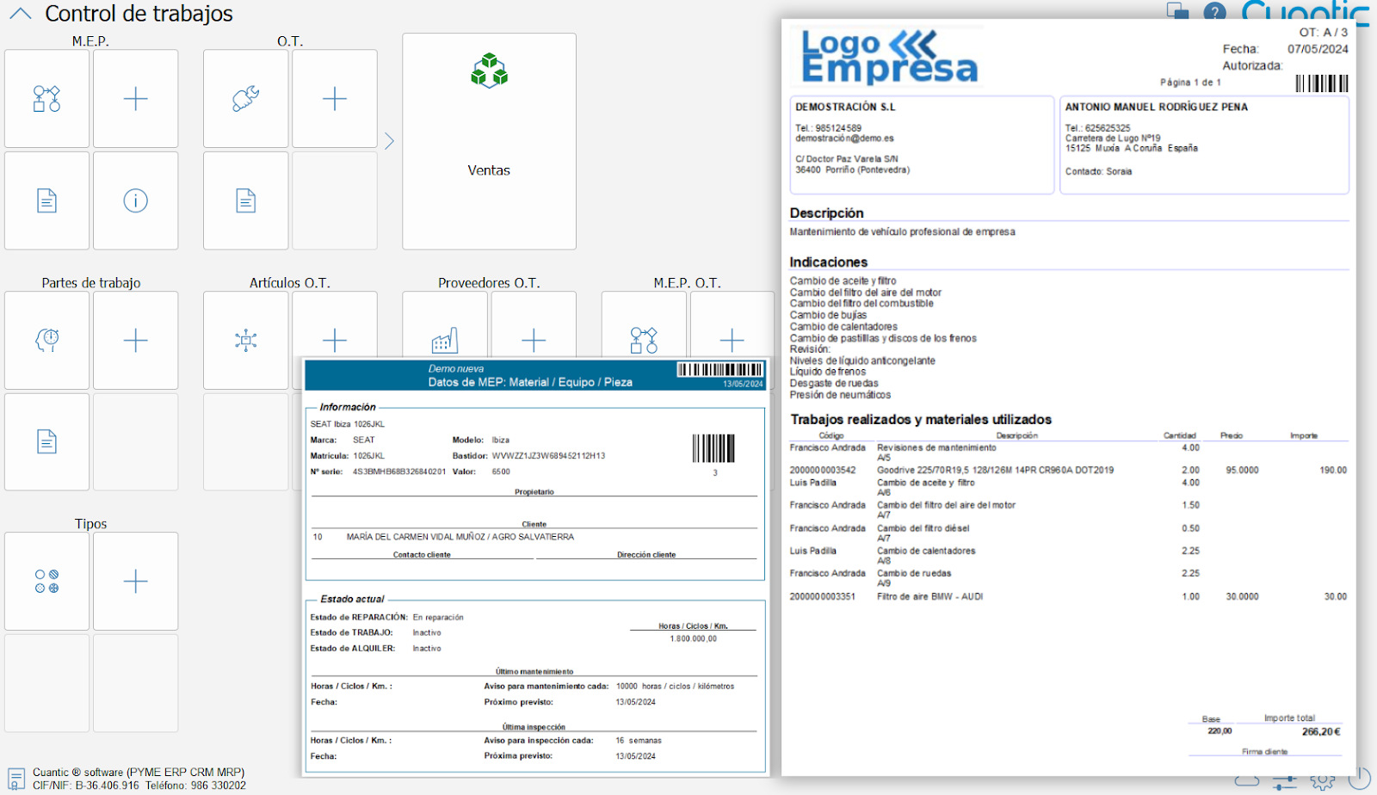Open the Partes de trabajo list tile
The height and width of the screenshot is (795, 1377).
(46, 340)
